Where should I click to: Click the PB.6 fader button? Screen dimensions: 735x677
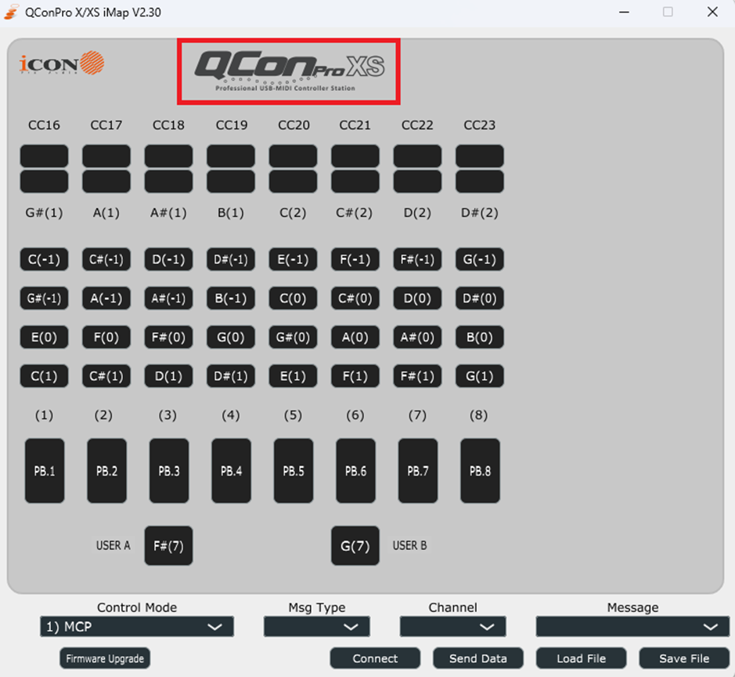356,471
